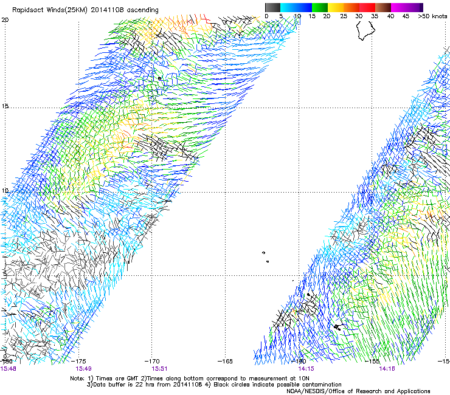Click the legend label '25'
This screenshot has height=395, width=450.
tap(344, 16)
